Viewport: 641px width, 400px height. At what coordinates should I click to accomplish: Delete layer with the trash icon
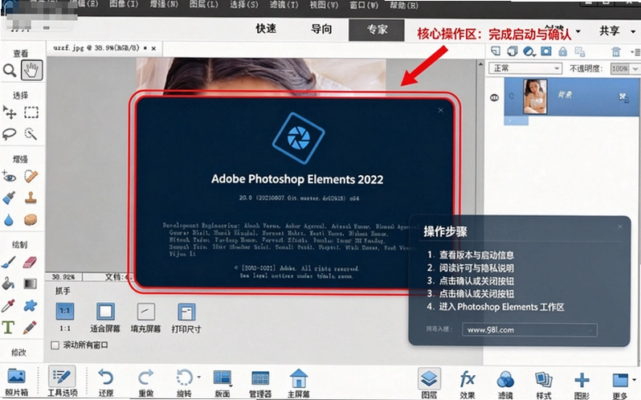(616, 51)
